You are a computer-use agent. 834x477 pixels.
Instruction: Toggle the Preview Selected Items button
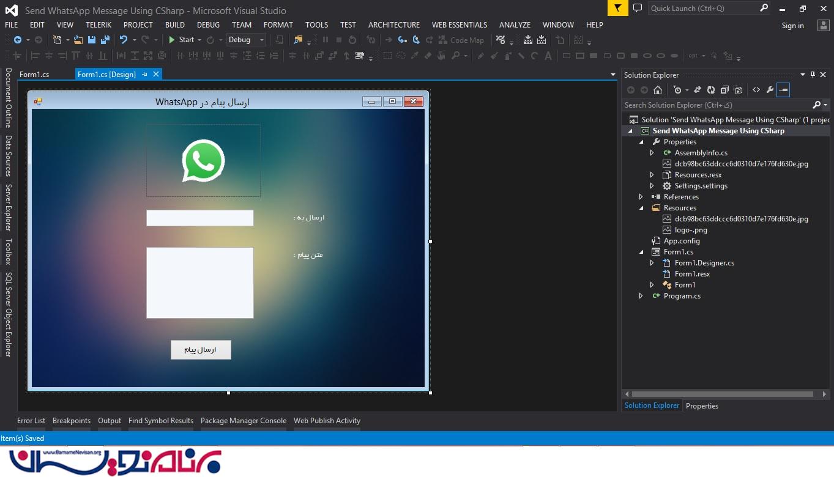coord(783,90)
